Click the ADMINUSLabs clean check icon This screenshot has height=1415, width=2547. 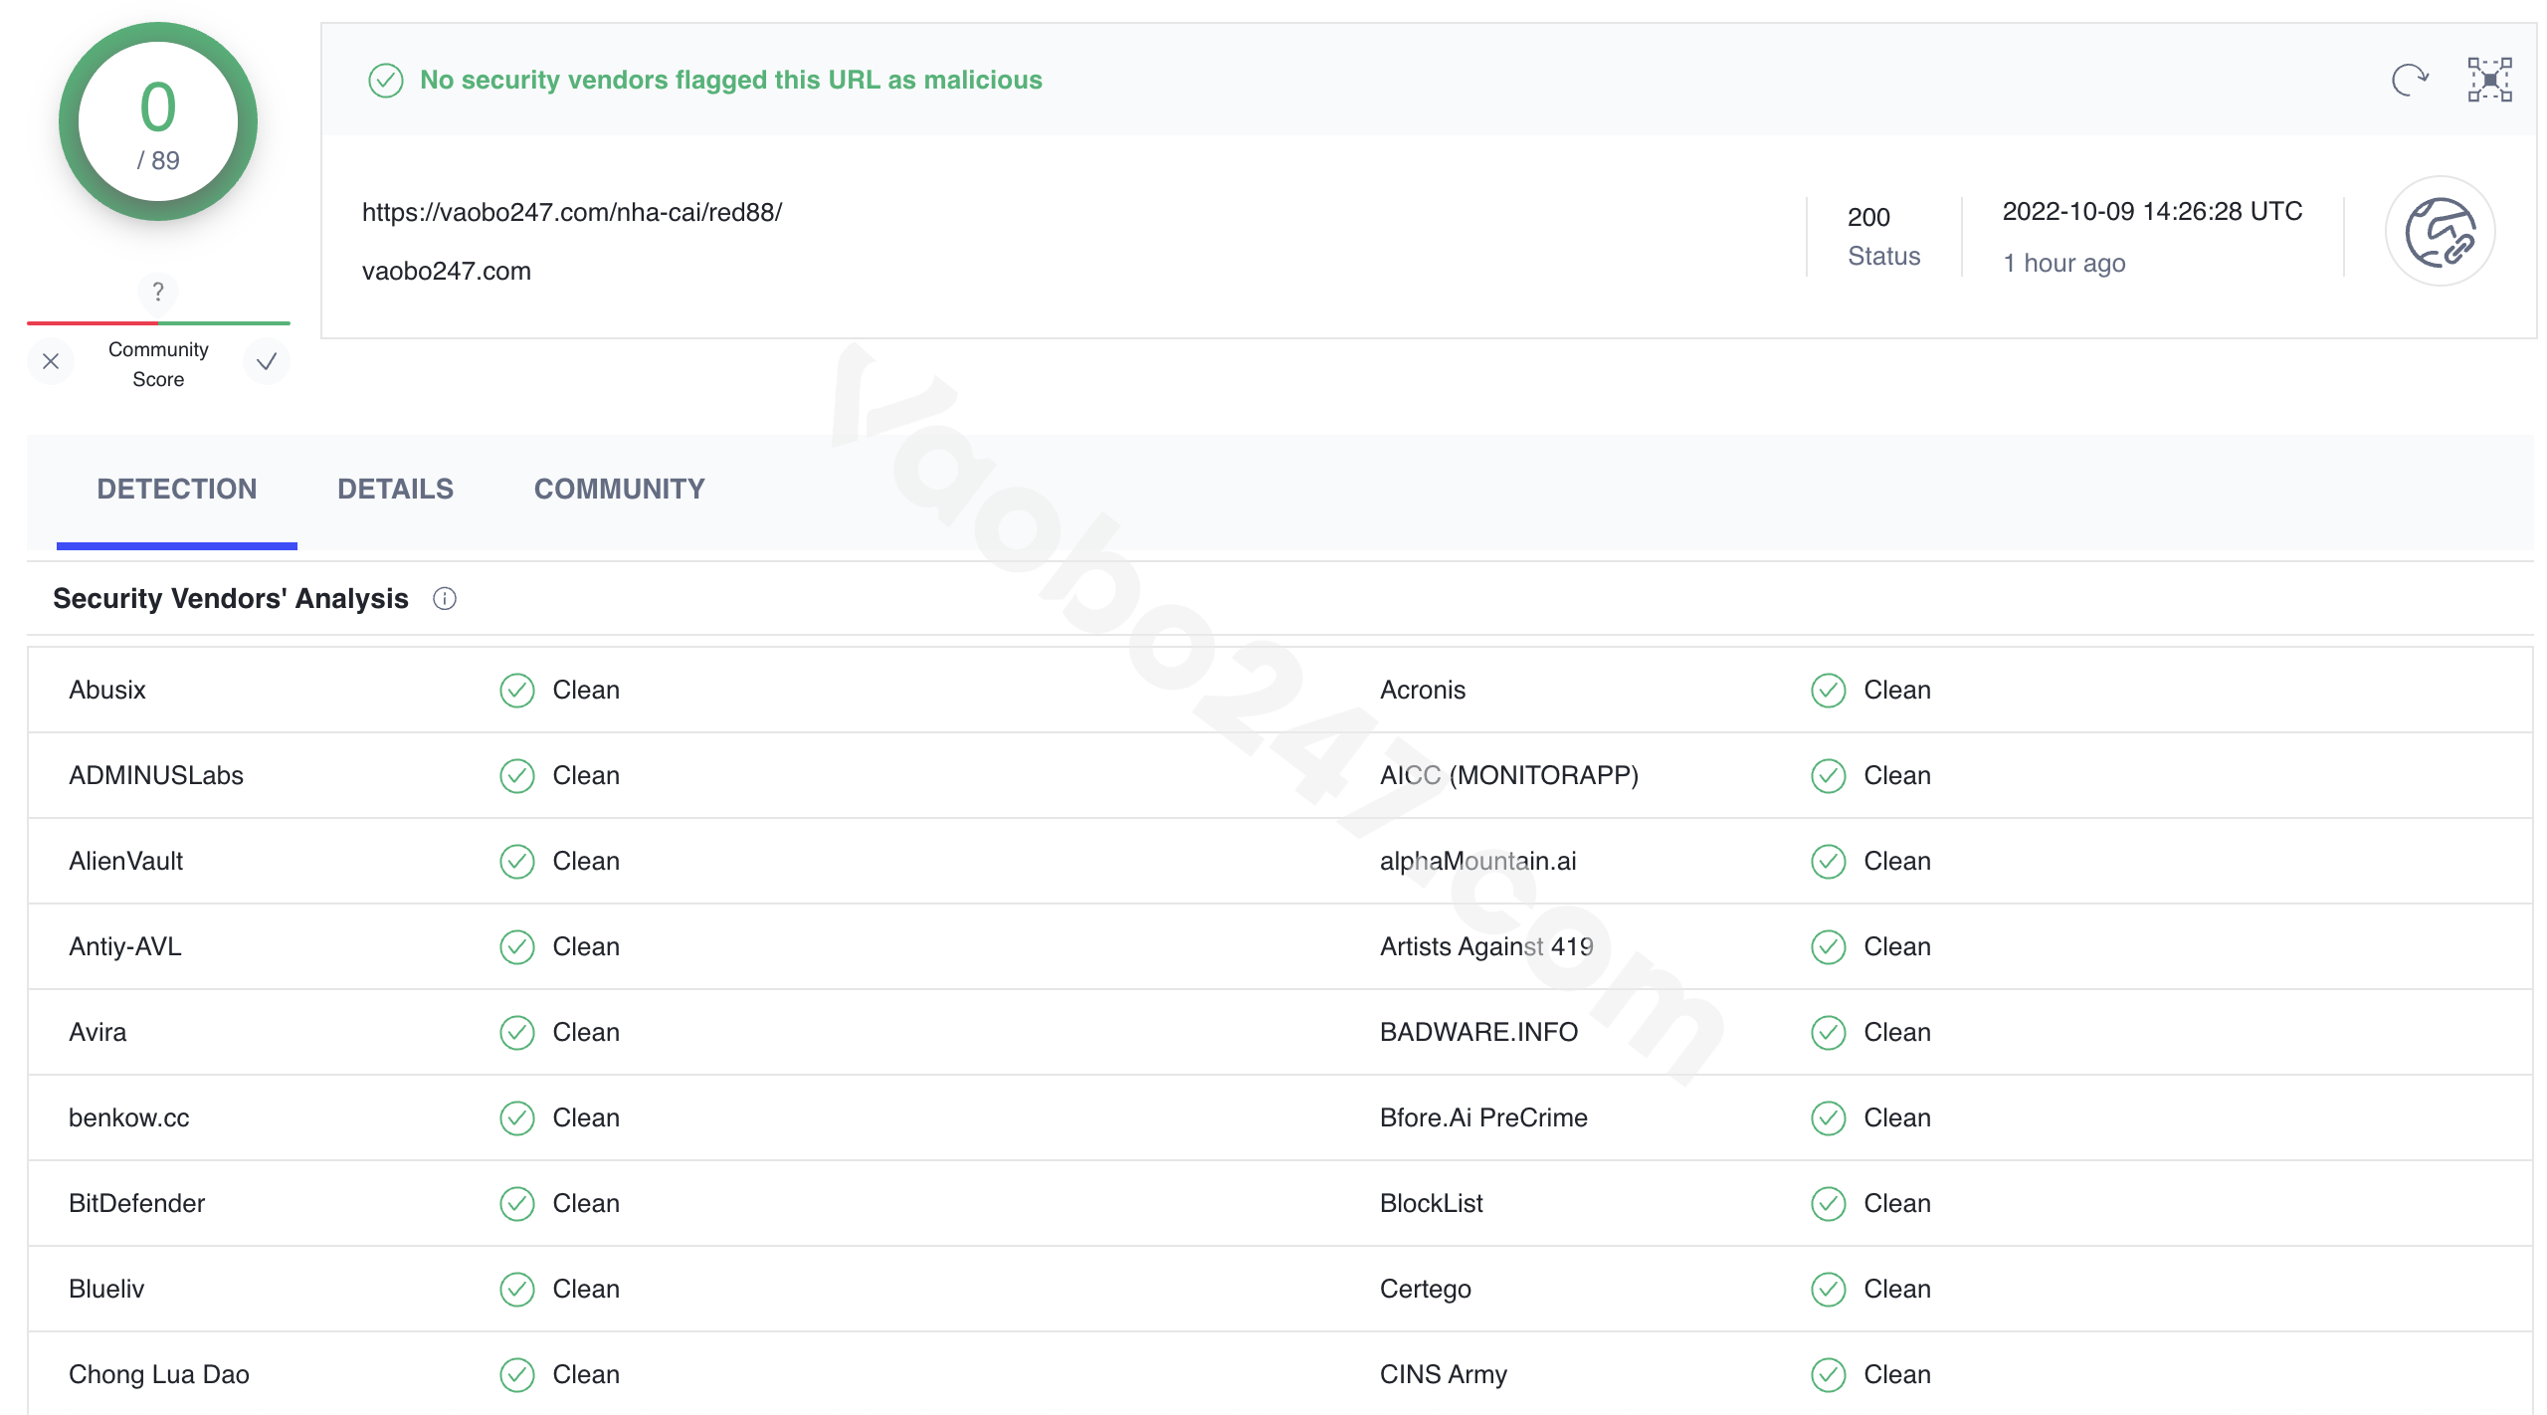point(517,776)
